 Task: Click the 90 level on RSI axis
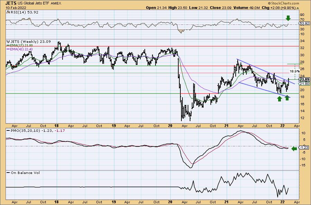coord(302,15)
